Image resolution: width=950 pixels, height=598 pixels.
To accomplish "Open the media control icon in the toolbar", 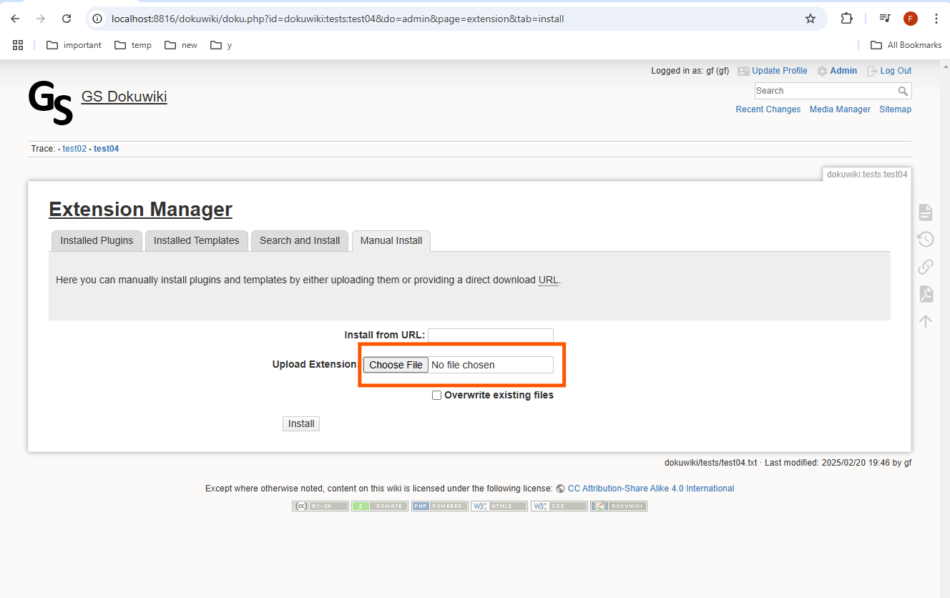I will (885, 19).
